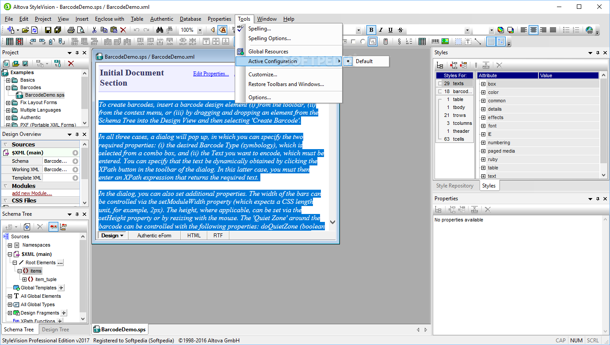610x345 pixels.
Task: Click the Find binoculars icon
Action: [x=160, y=30]
